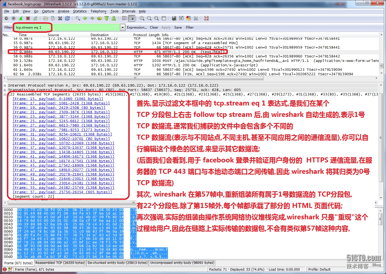Screen dimensions: 386x274
Task: Save this capture file icon
Action: pos(53,18)
